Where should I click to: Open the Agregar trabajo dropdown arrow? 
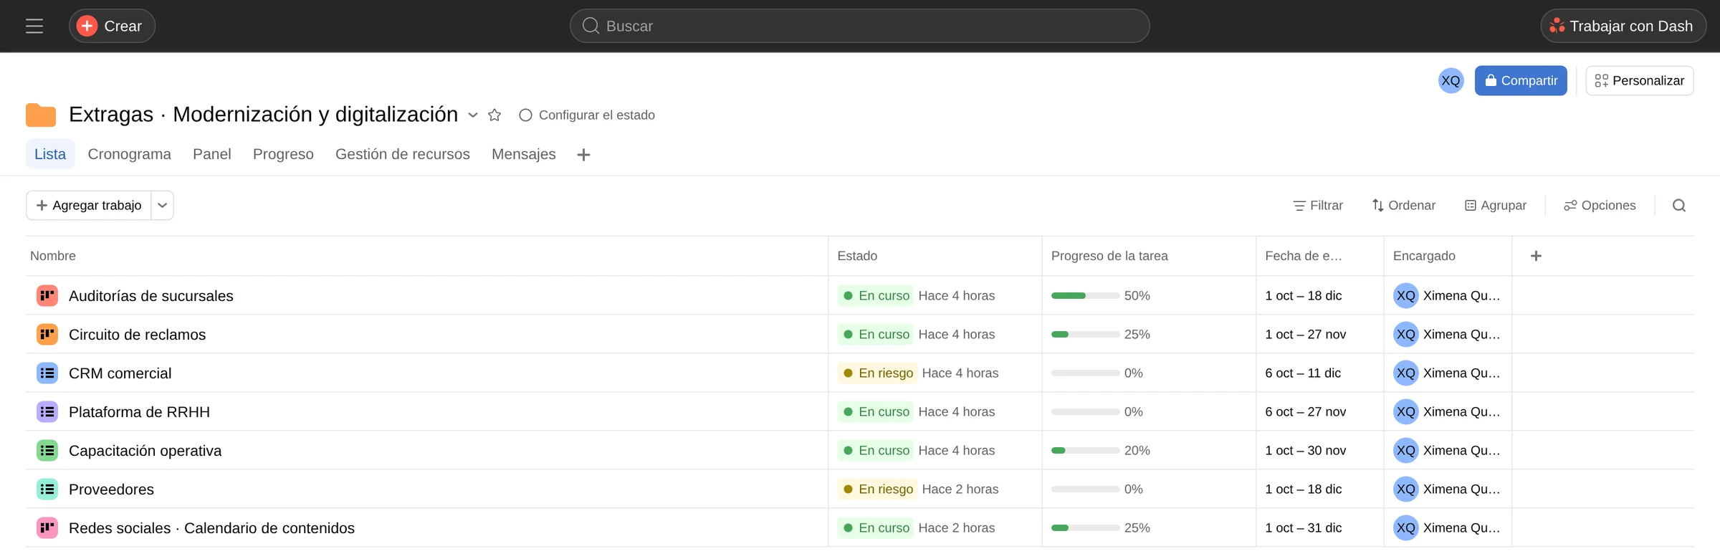(163, 206)
